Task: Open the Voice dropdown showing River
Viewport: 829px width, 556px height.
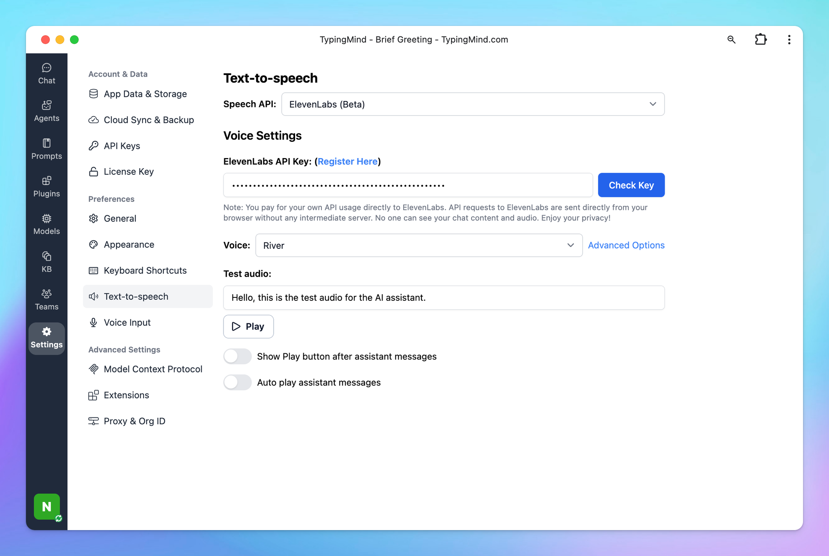Action: coord(419,245)
